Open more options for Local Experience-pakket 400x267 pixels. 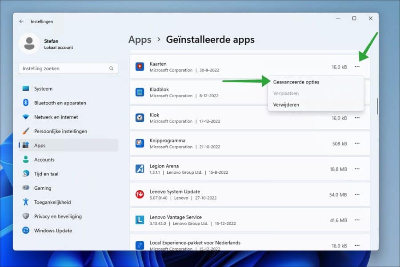(x=357, y=245)
